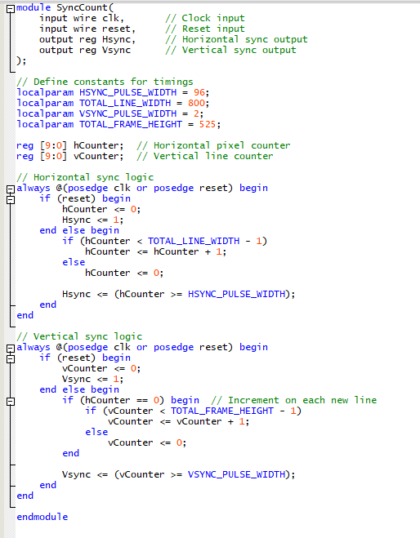Click the 'Hsync <= 1;' statement
Viewport: 420px width, 538px height.
tap(92, 220)
